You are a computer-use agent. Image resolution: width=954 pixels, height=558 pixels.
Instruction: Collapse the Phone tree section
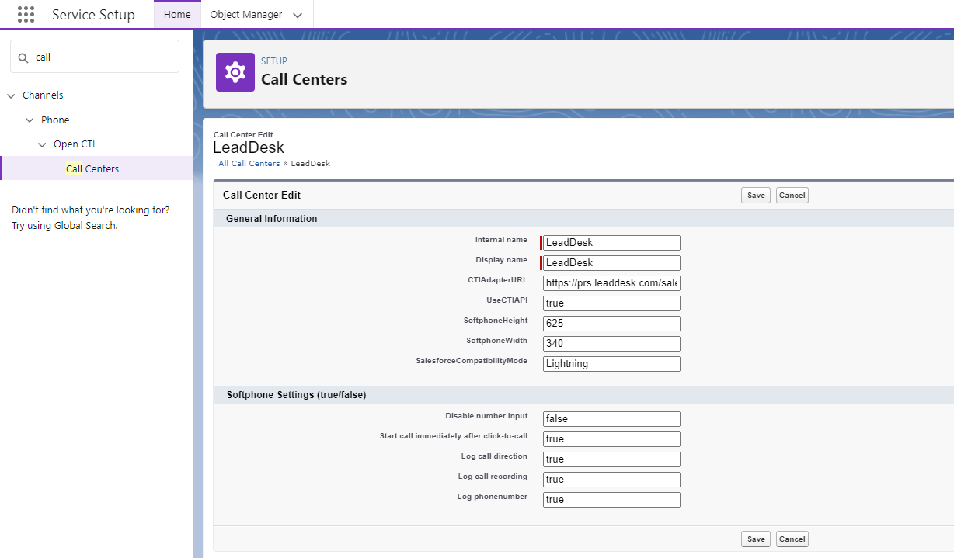30,120
